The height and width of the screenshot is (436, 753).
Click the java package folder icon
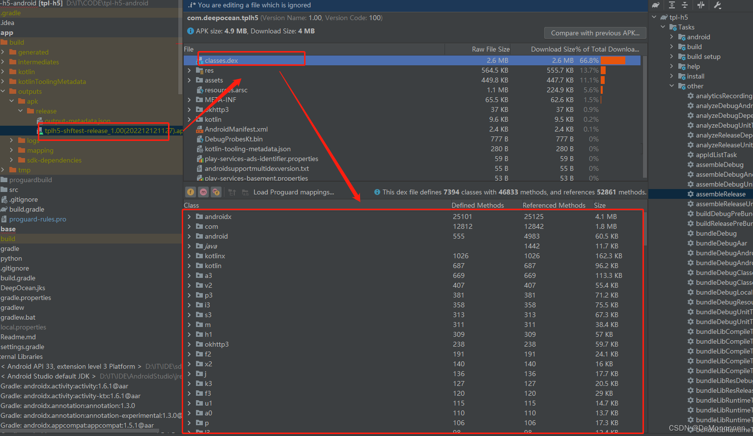199,246
